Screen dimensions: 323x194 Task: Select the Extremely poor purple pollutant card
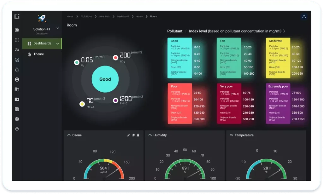278,103
